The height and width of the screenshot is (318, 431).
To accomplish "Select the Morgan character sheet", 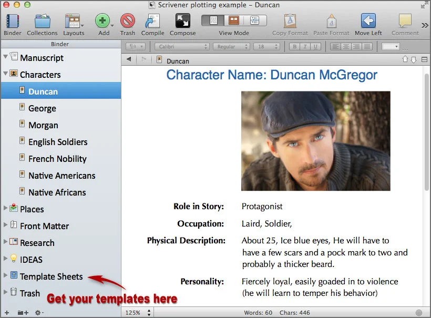I will coord(61,124).
